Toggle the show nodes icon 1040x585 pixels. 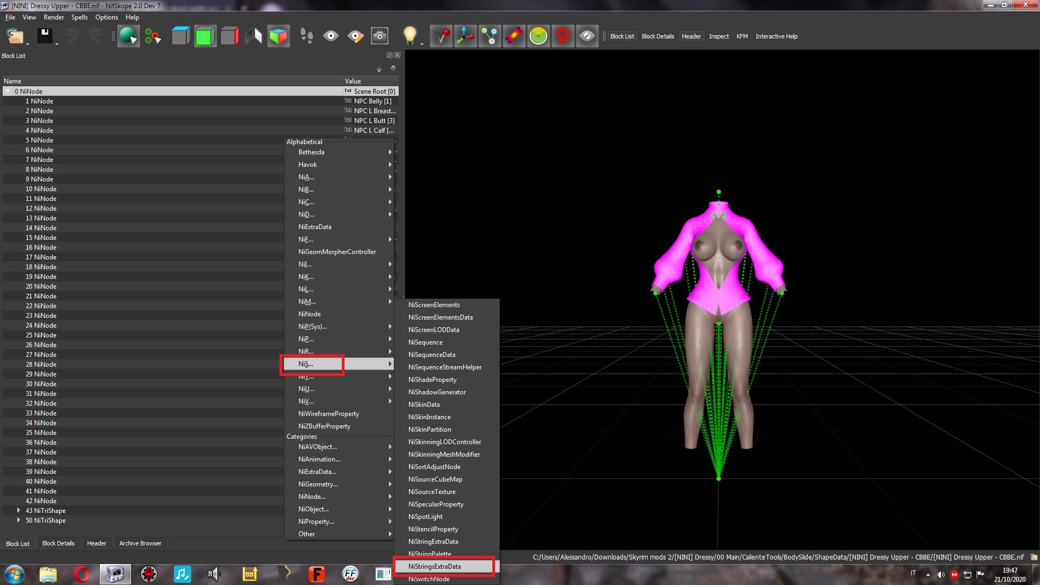coord(490,36)
